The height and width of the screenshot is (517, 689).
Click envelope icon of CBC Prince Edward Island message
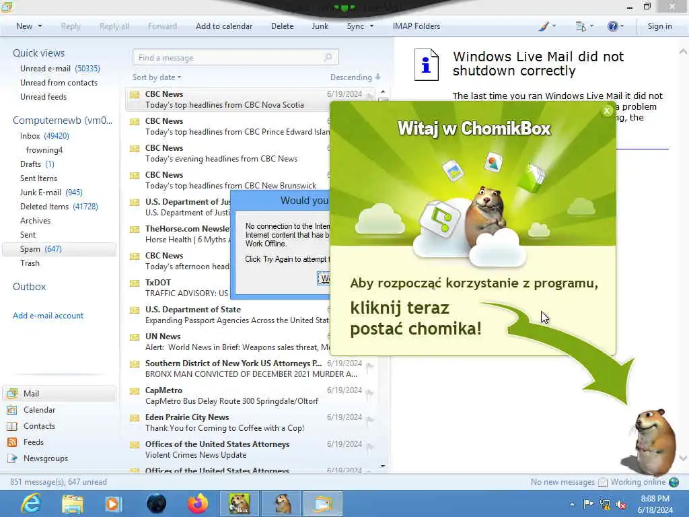[x=135, y=122]
